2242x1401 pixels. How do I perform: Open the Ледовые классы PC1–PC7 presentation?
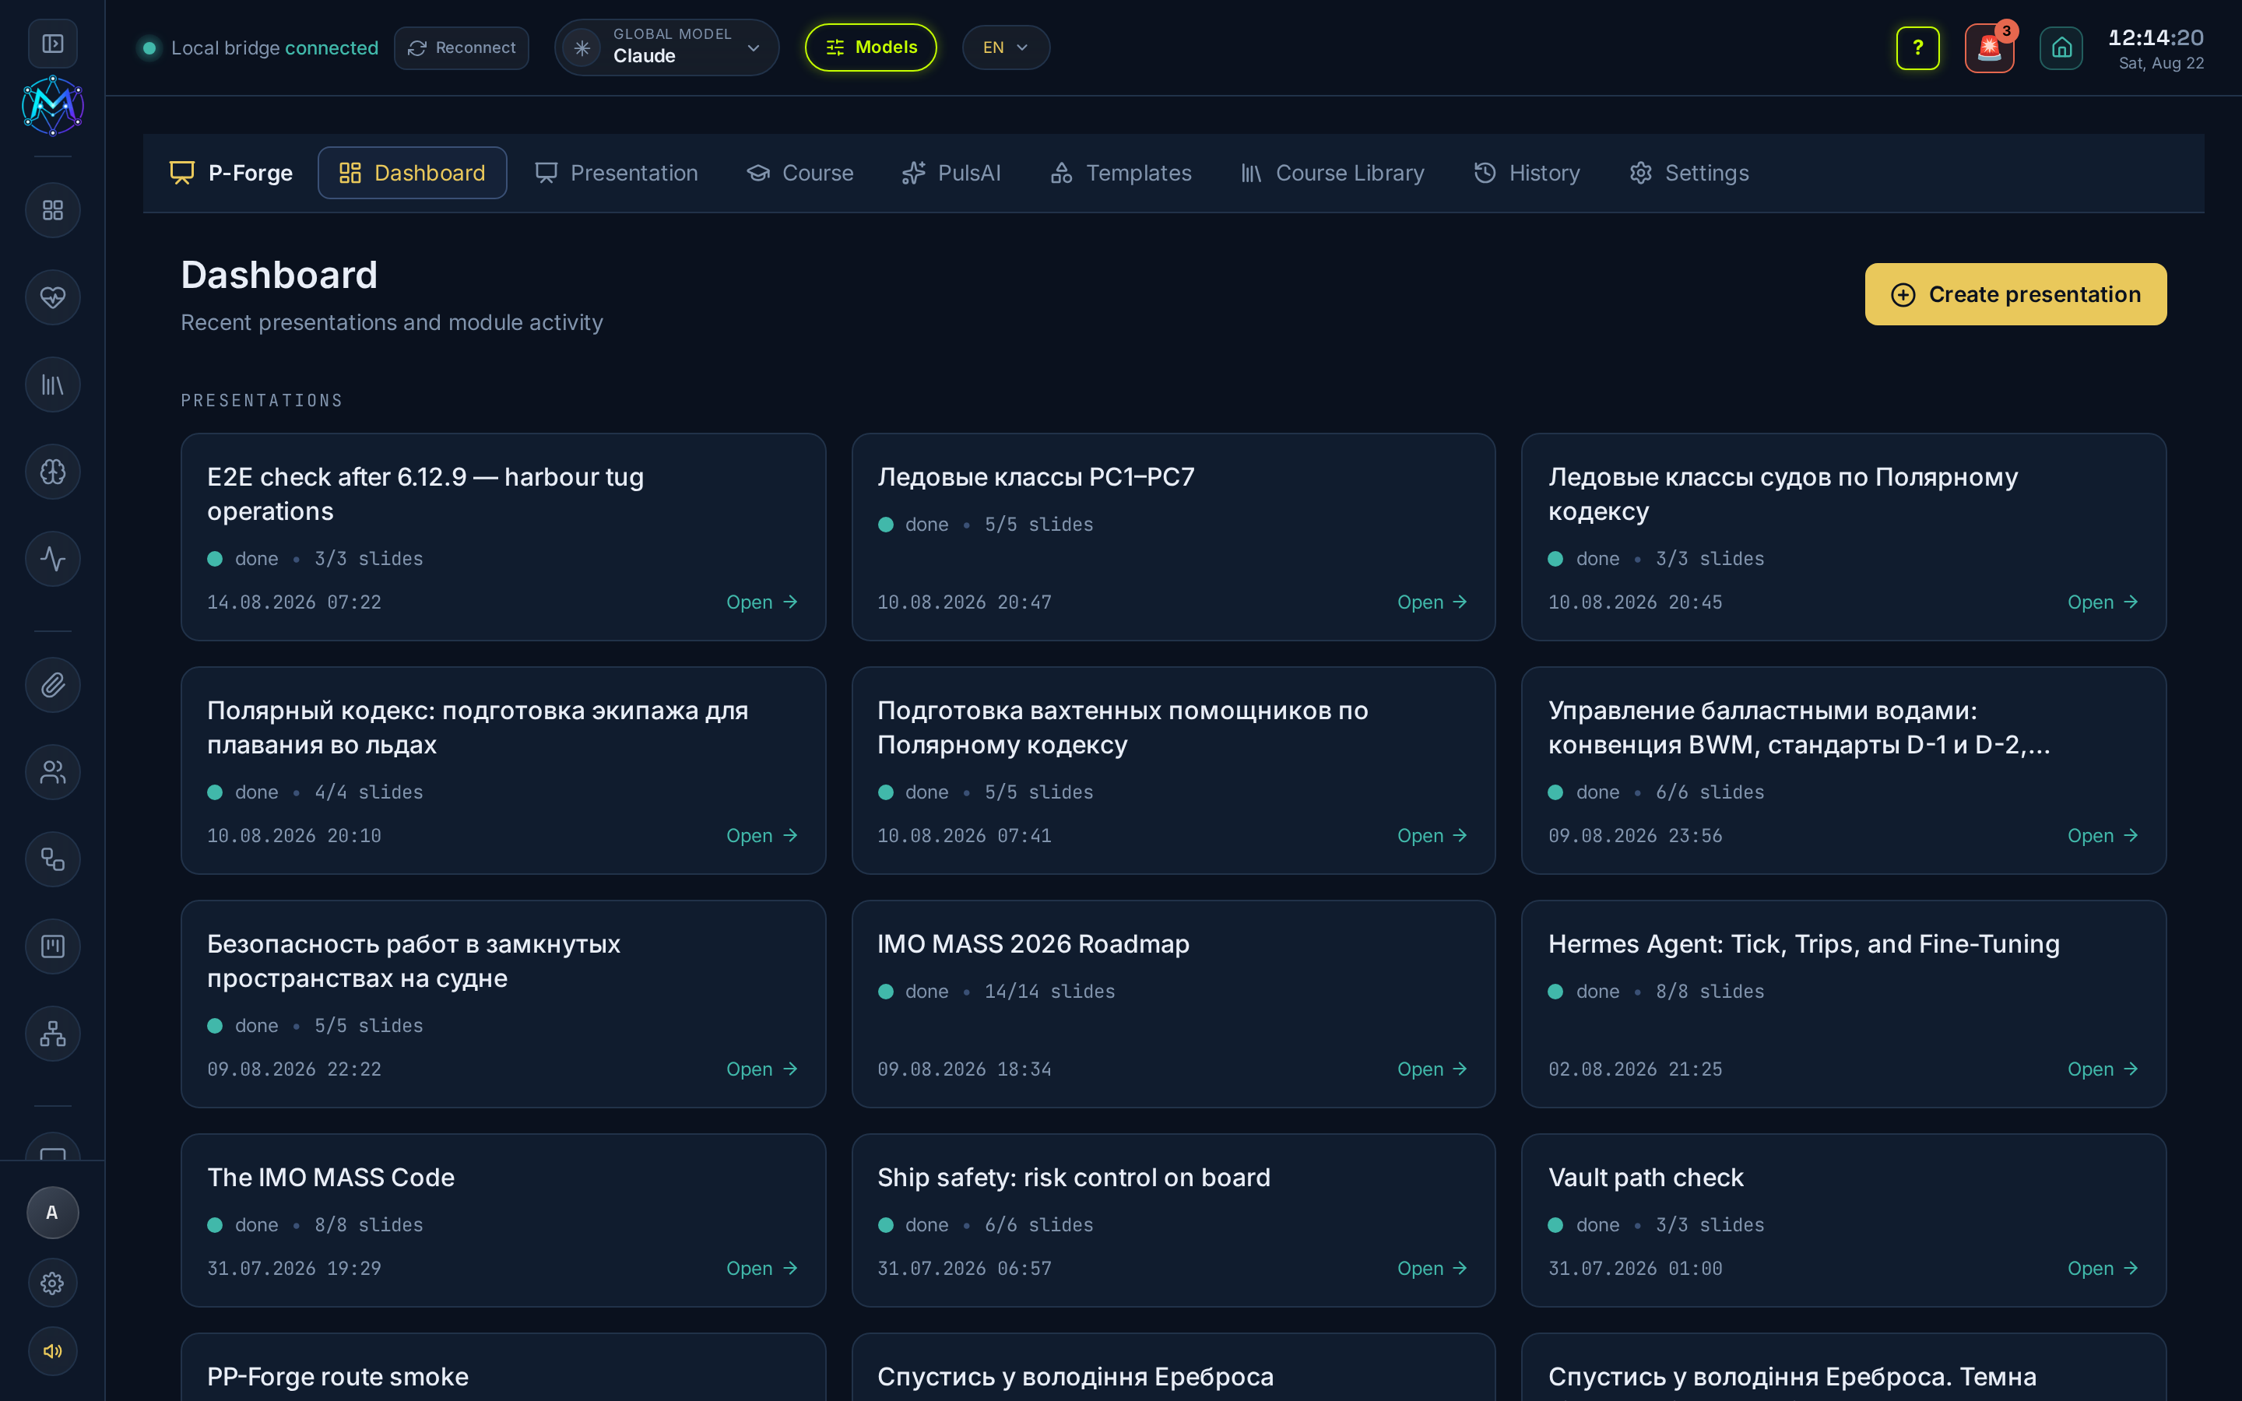pyautogui.click(x=1432, y=602)
